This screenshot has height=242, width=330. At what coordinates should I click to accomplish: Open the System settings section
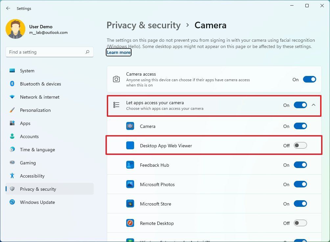click(x=27, y=71)
